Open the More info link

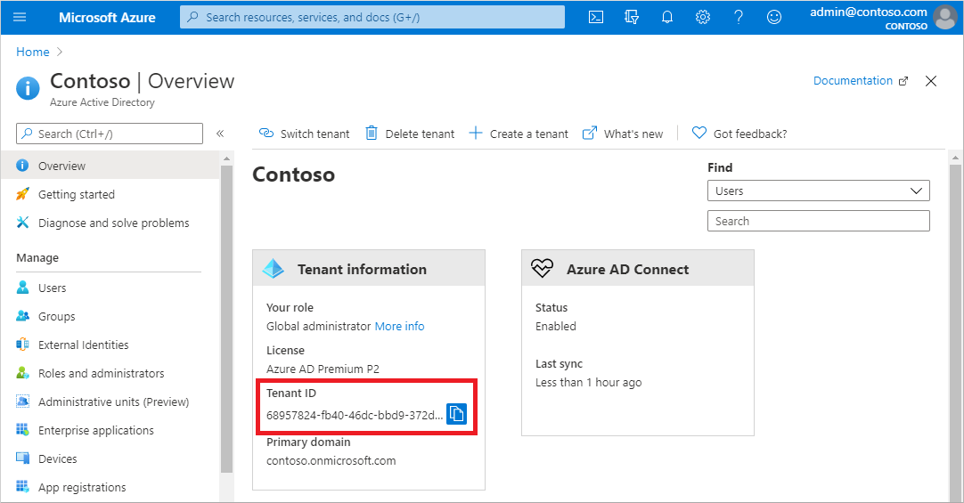[399, 326]
